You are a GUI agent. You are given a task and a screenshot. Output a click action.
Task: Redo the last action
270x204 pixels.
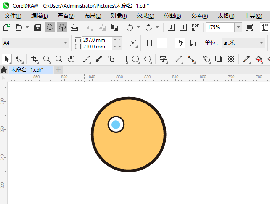pyautogui.click(x=148, y=27)
